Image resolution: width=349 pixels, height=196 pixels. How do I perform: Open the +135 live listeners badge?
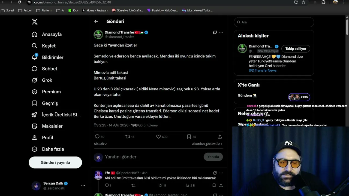[299, 97]
